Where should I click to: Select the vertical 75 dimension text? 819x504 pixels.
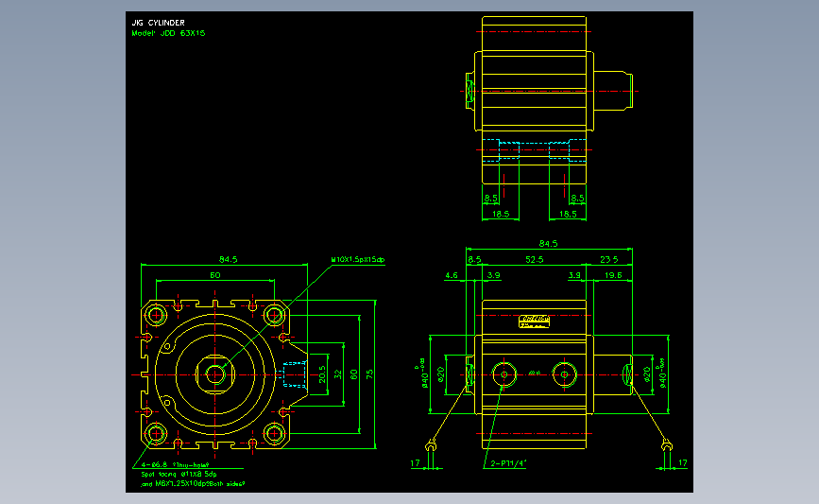click(x=369, y=374)
